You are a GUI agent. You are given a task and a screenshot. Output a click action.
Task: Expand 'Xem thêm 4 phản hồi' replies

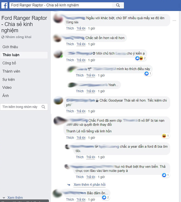tap(90, 185)
